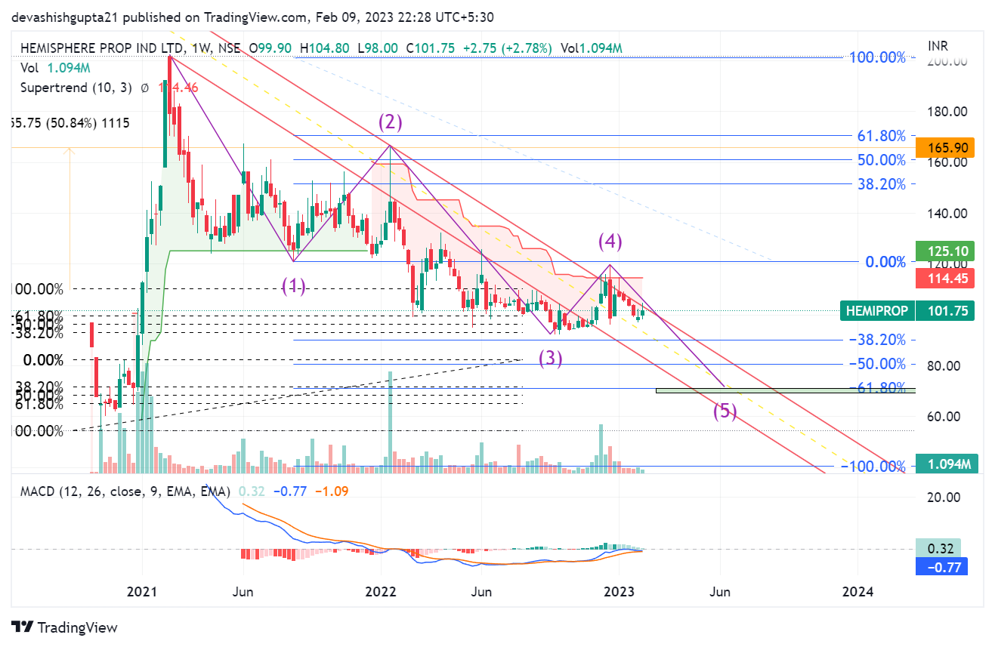995x647 pixels.
Task: Click the C101.75 close value in header
Action: (431, 48)
